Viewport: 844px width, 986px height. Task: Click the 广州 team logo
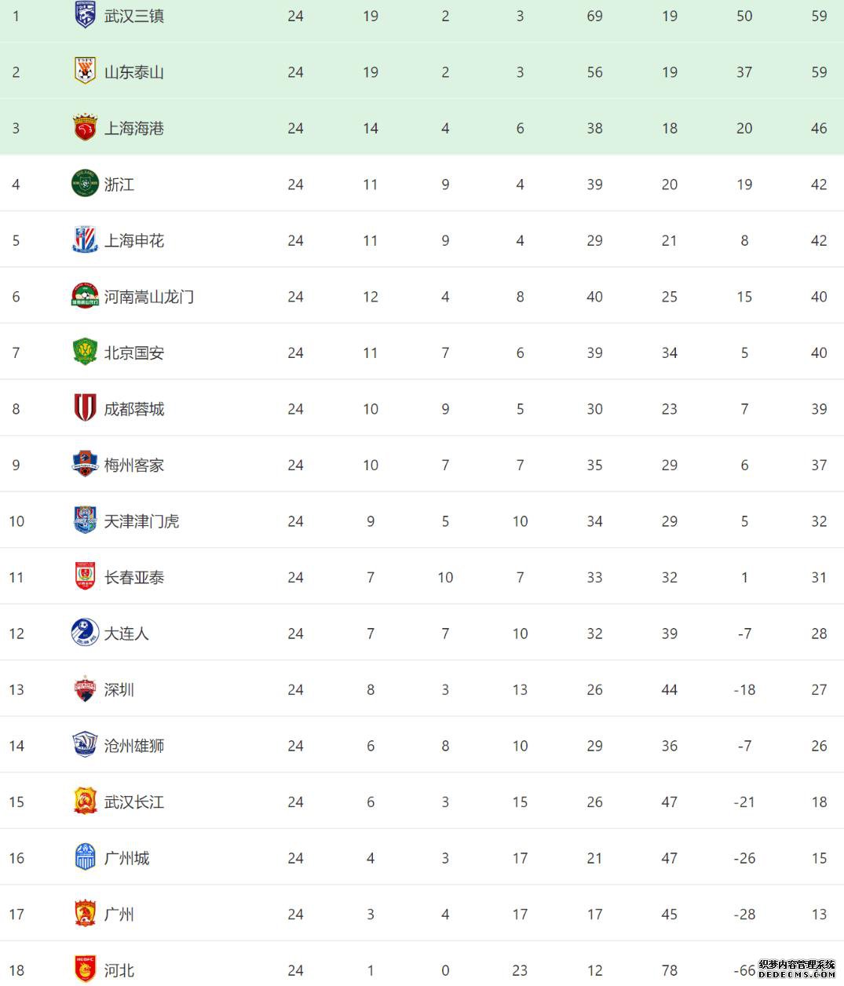coord(85,914)
